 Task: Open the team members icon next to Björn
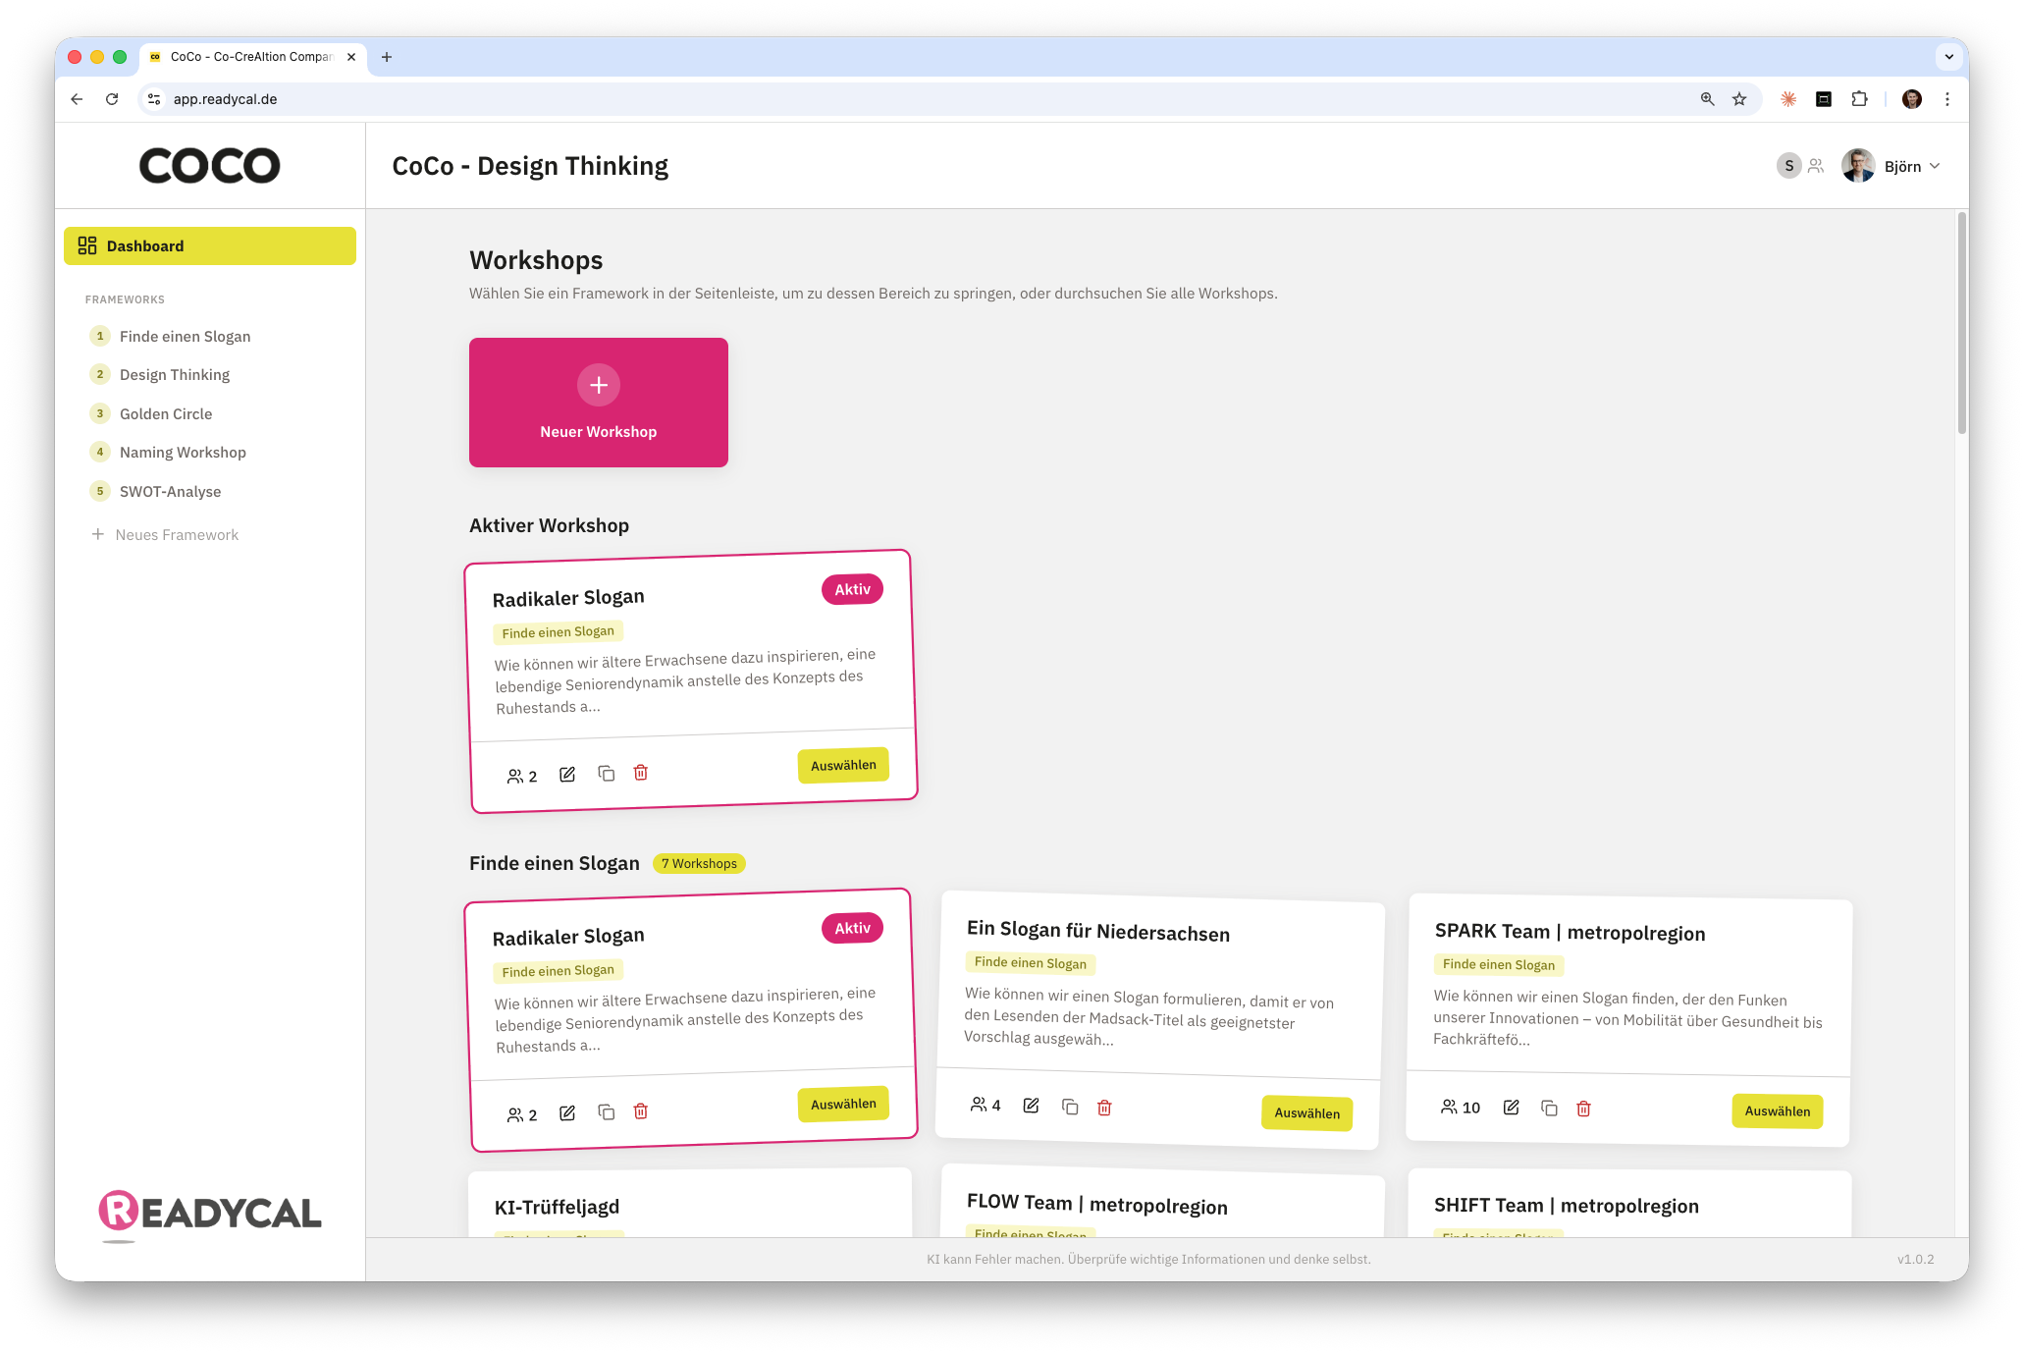click(1815, 165)
